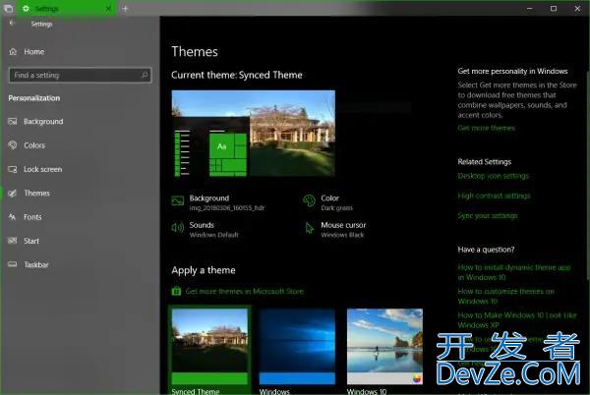Image resolution: width=590 pixels, height=395 pixels.
Task: Click the Colors palette icon in sidebar
Action: [13, 145]
